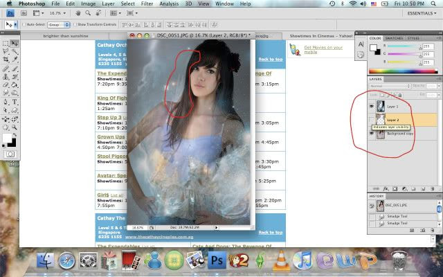Select the Hand tool in toolbox
Image resolution: width=443 pixels, height=277 pixels.
[6, 127]
